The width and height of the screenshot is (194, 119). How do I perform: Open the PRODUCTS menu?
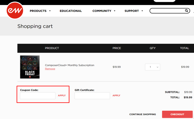[38, 11]
